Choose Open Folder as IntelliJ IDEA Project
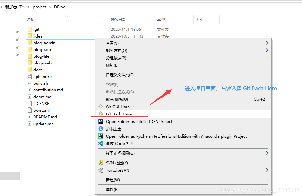 point(183,121)
